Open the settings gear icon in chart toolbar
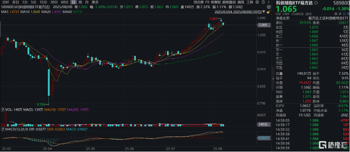 [x=257, y=2]
